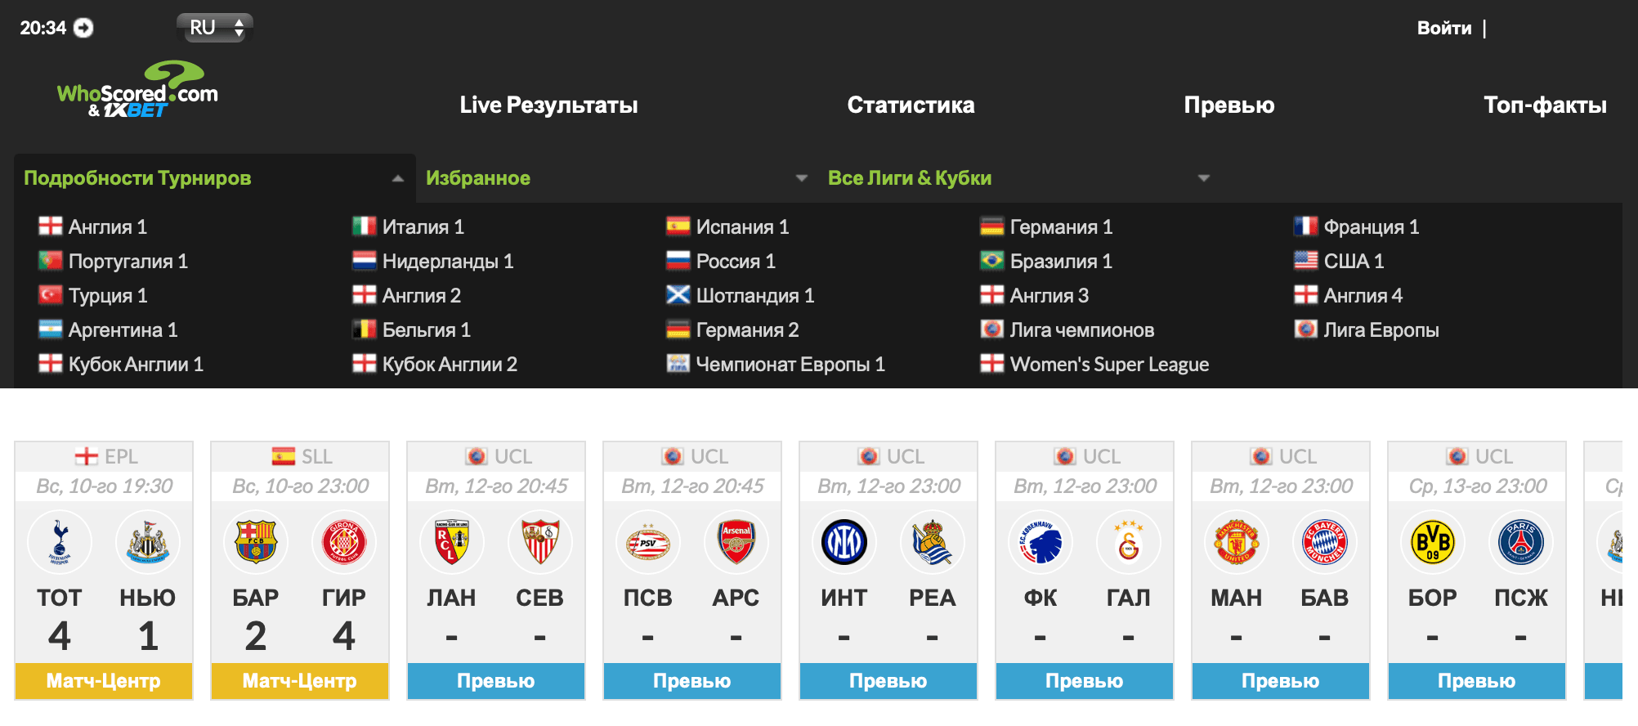Click the Tottenham crest in EPL match

[60, 542]
